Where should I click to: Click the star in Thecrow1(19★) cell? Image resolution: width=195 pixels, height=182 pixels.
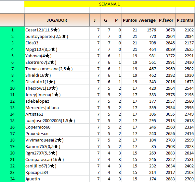click(53, 88)
